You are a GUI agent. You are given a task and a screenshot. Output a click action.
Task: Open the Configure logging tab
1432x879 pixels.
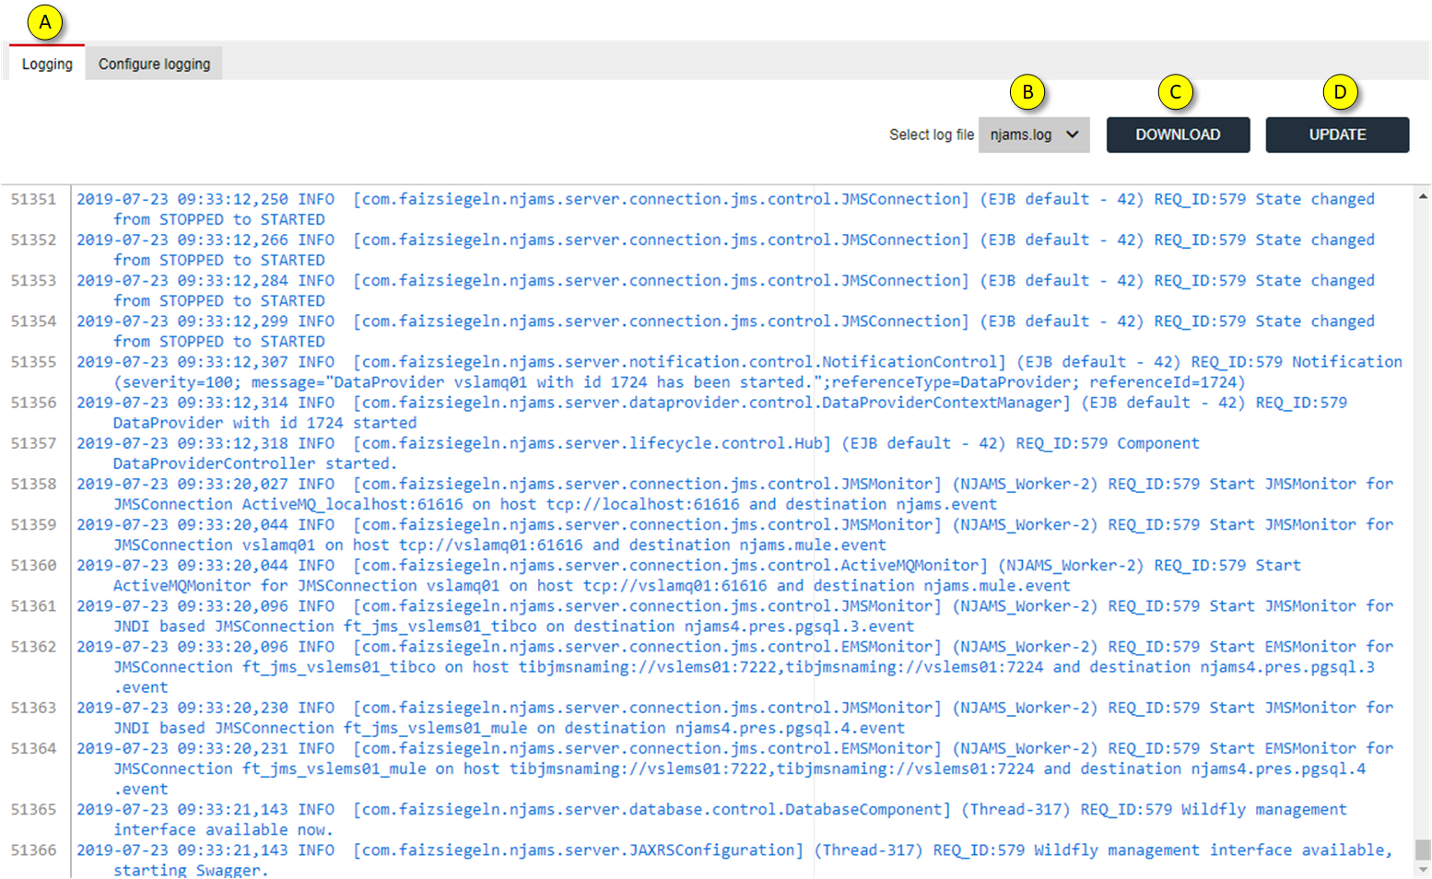pyautogui.click(x=154, y=64)
